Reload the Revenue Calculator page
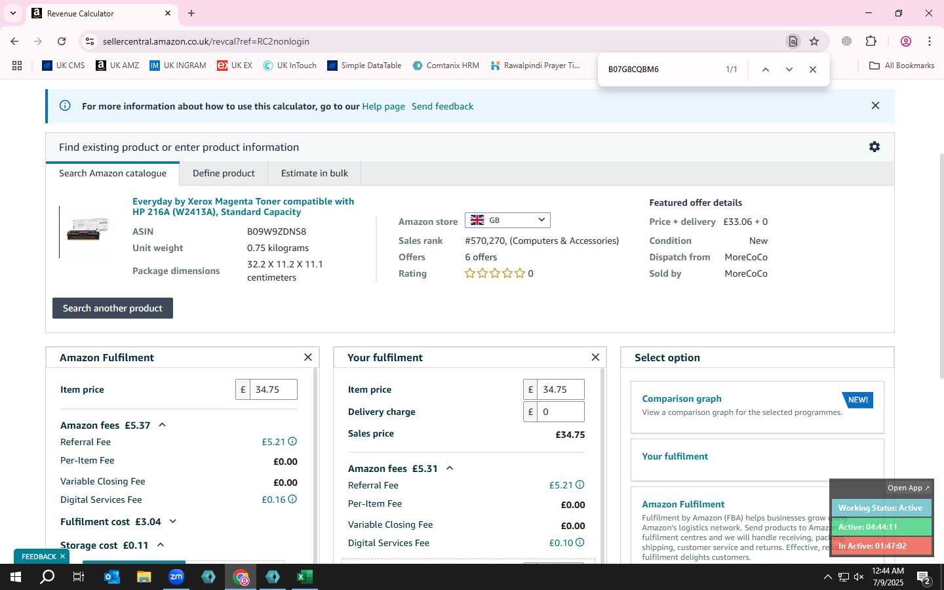 pos(62,41)
